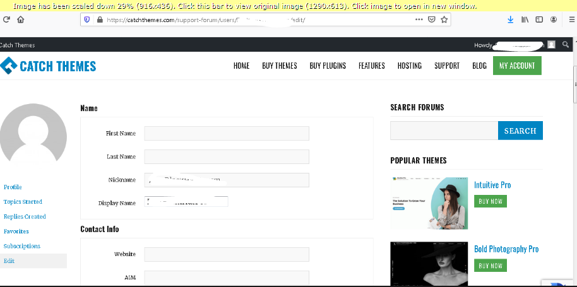577x287 pixels.
Task: Click the large profile avatar image
Action: pyautogui.click(x=33, y=133)
